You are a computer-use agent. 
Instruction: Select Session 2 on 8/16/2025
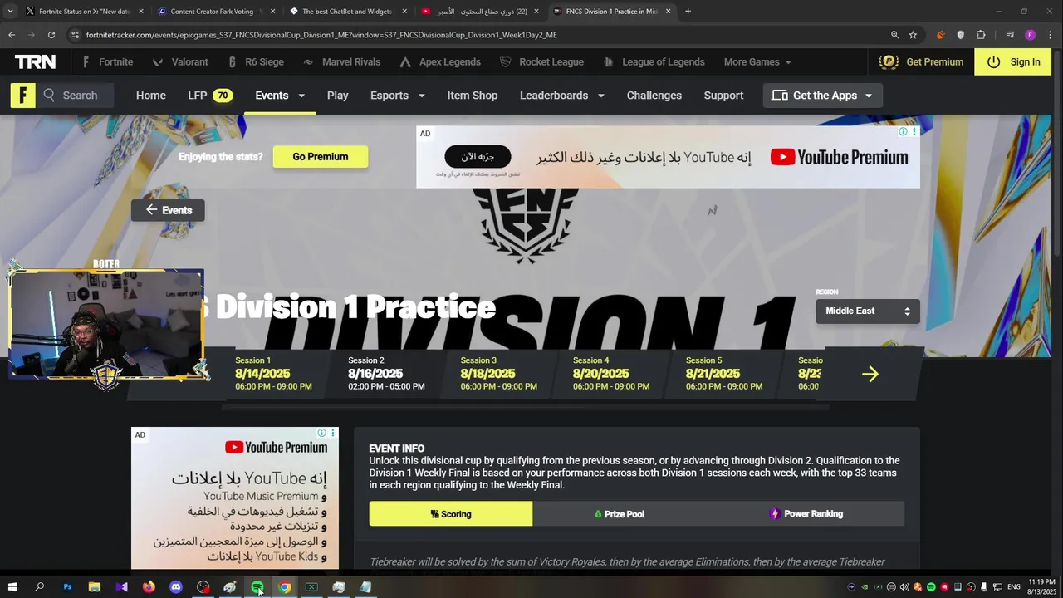(386, 374)
